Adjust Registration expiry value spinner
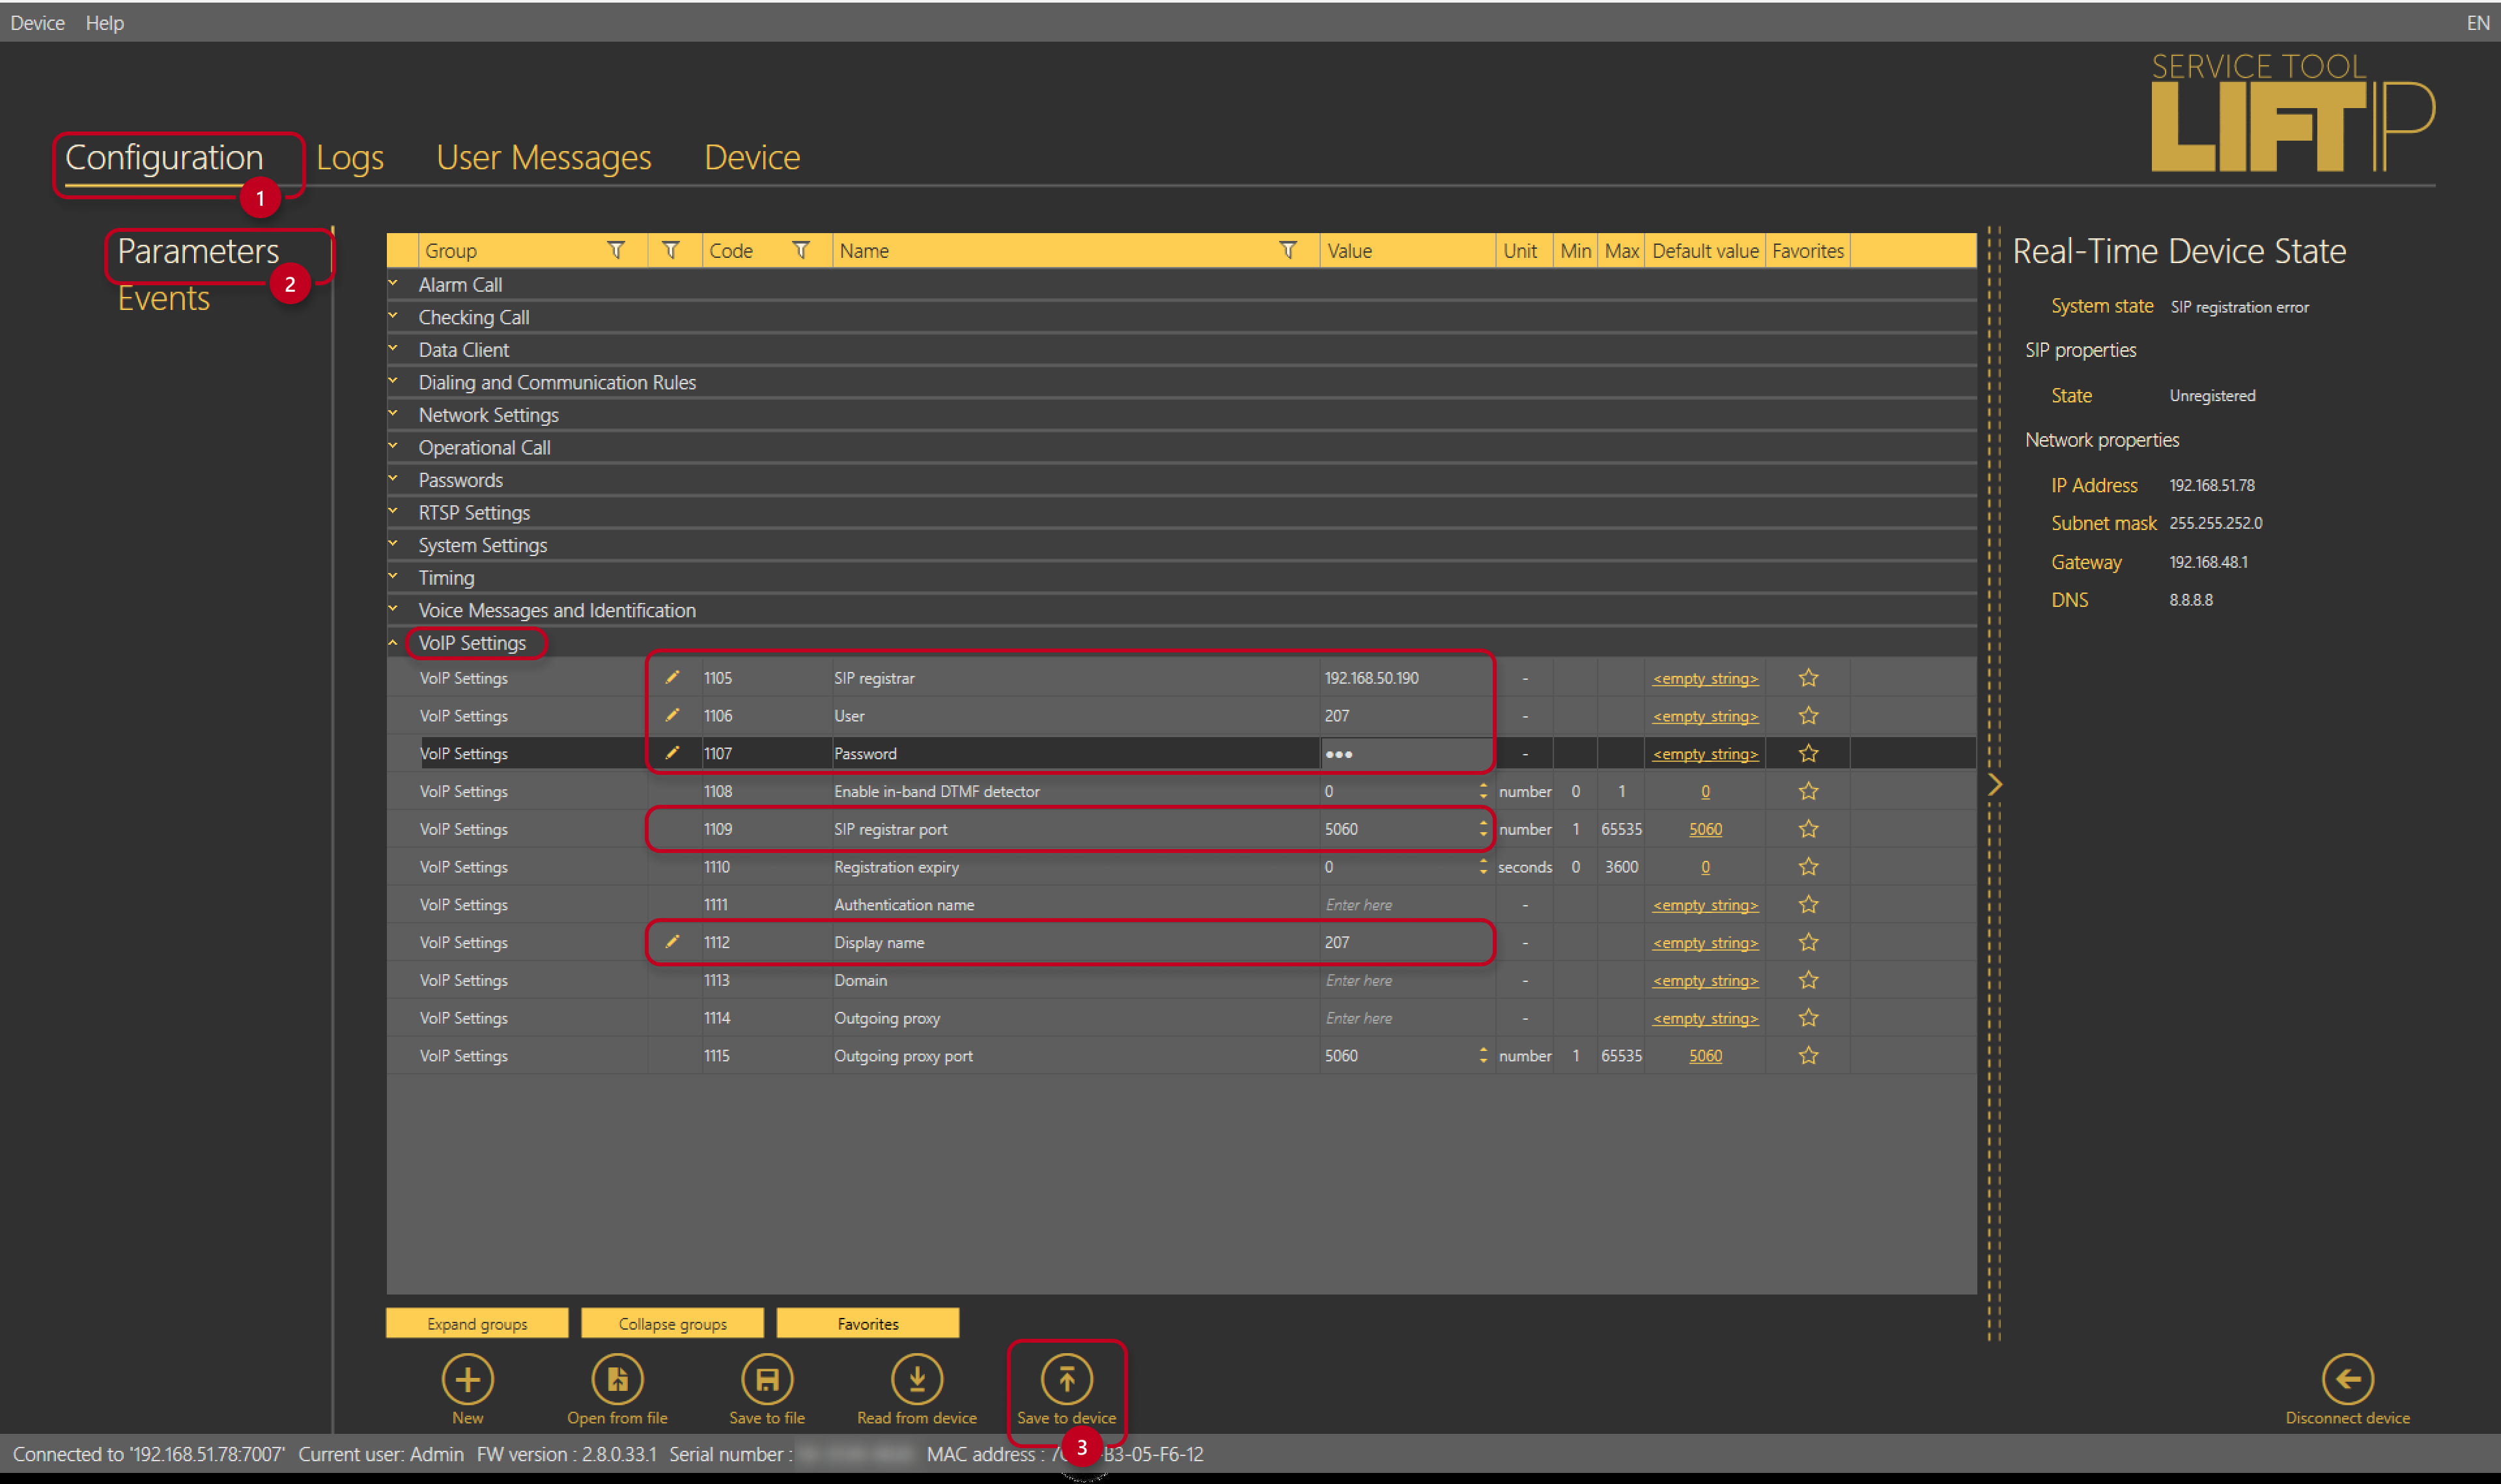 [x=1483, y=867]
